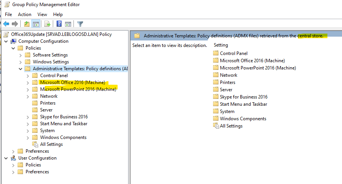Select Software Settings in the tree

click(x=50, y=55)
